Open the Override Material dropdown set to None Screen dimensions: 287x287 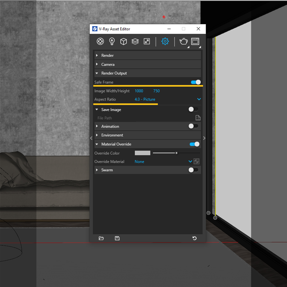pyautogui.click(x=190, y=161)
